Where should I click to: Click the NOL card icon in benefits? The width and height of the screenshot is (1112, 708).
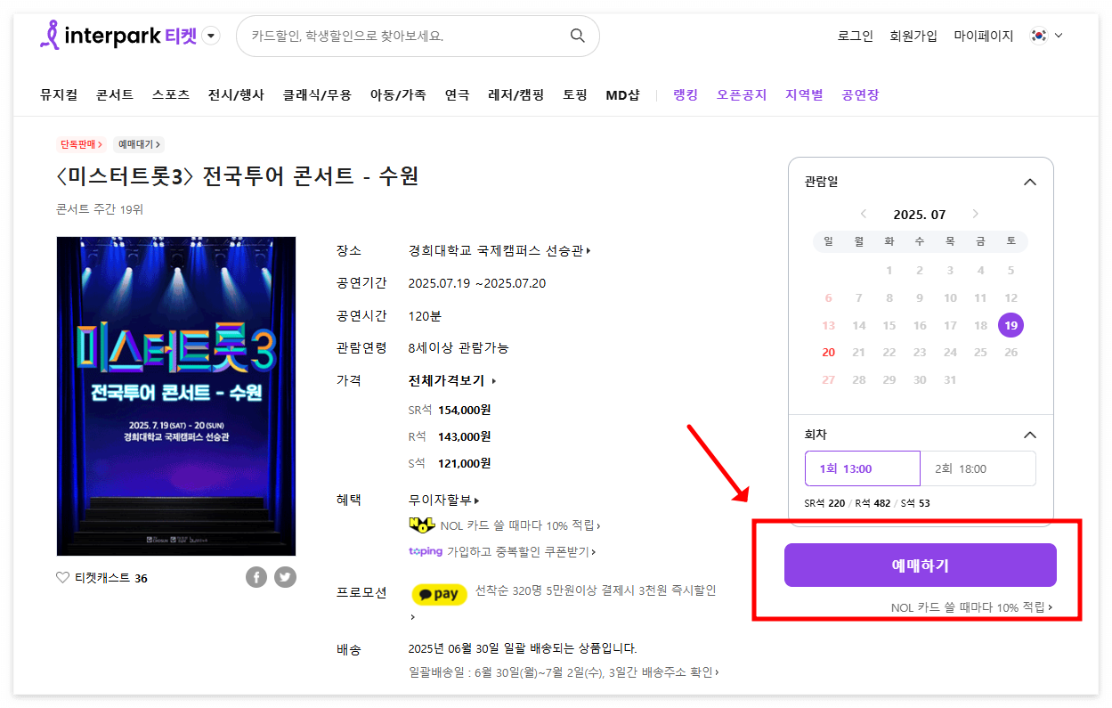[421, 525]
